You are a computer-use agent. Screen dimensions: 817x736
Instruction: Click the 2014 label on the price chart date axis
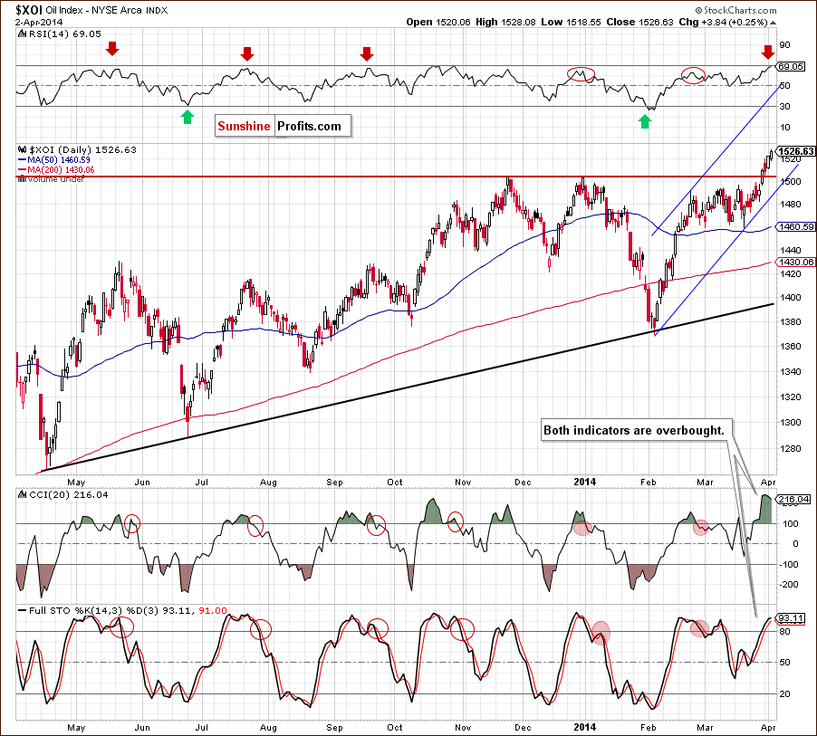pos(584,482)
